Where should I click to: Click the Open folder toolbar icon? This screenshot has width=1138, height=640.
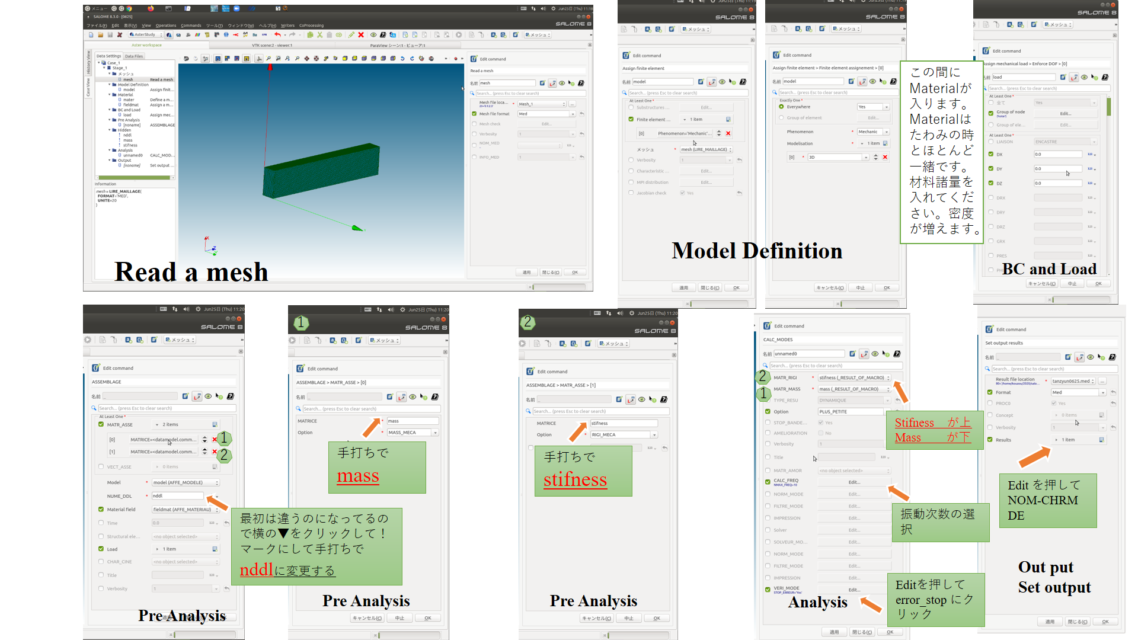(x=101, y=35)
